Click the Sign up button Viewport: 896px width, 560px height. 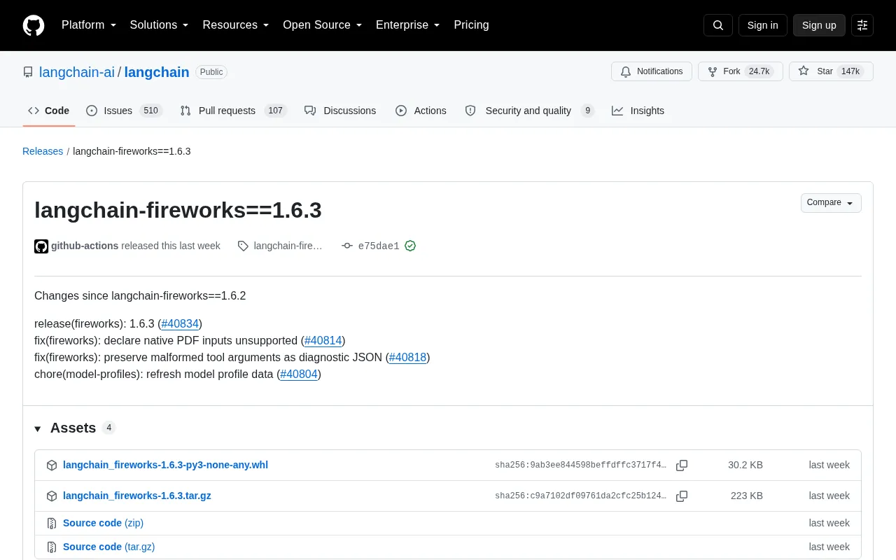(x=819, y=25)
